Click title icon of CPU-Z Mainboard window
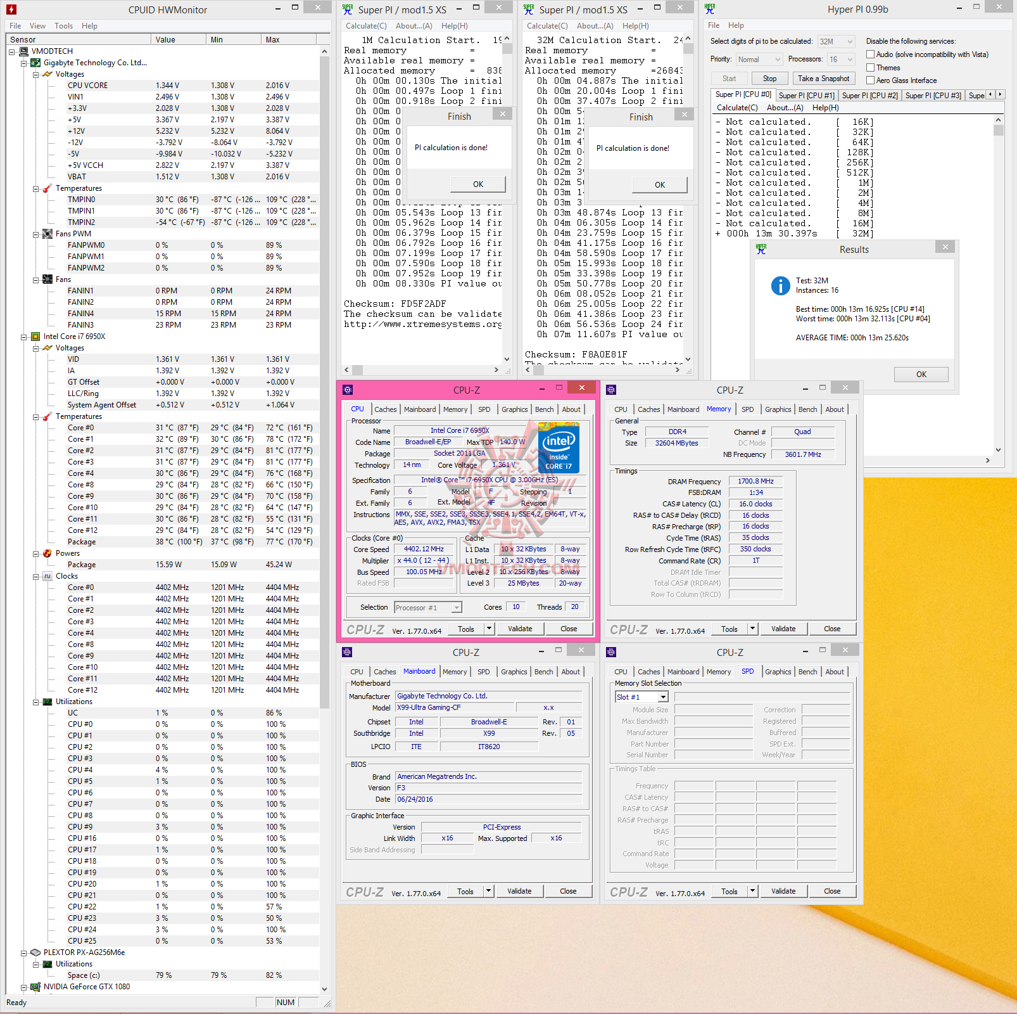 tap(347, 652)
